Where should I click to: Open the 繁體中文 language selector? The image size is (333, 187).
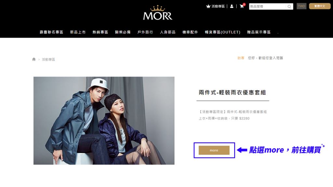coord(320,6)
